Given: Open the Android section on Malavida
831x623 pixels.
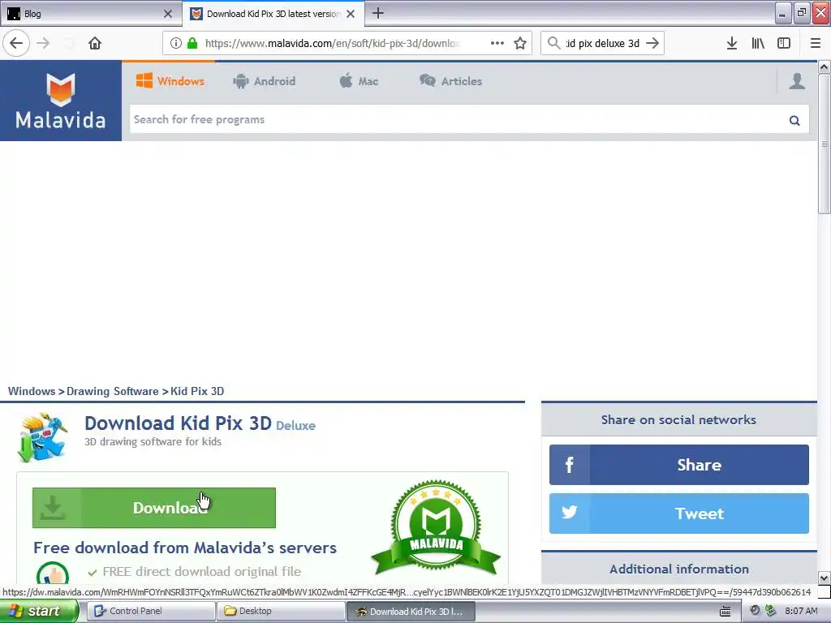Looking at the screenshot, I should 264,81.
